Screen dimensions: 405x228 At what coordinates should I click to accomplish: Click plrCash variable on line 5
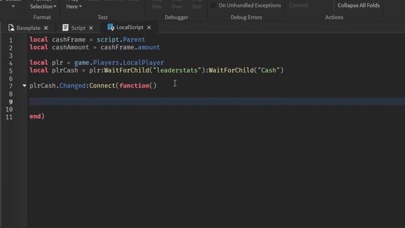click(x=65, y=70)
